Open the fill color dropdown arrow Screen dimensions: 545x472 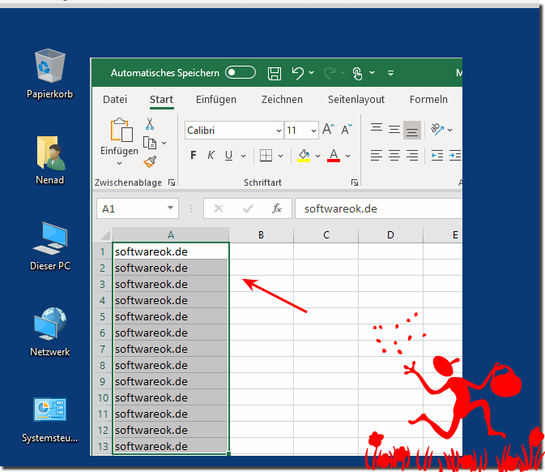[317, 156]
